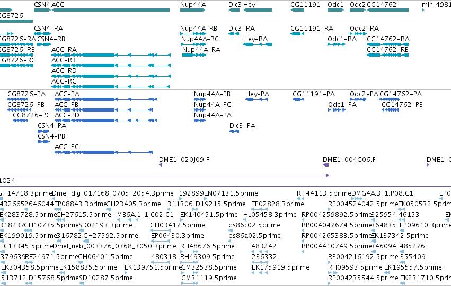Click the CG11191 gene arrow
The width and height of the screenshot is (451, 286).
[297, 10]
